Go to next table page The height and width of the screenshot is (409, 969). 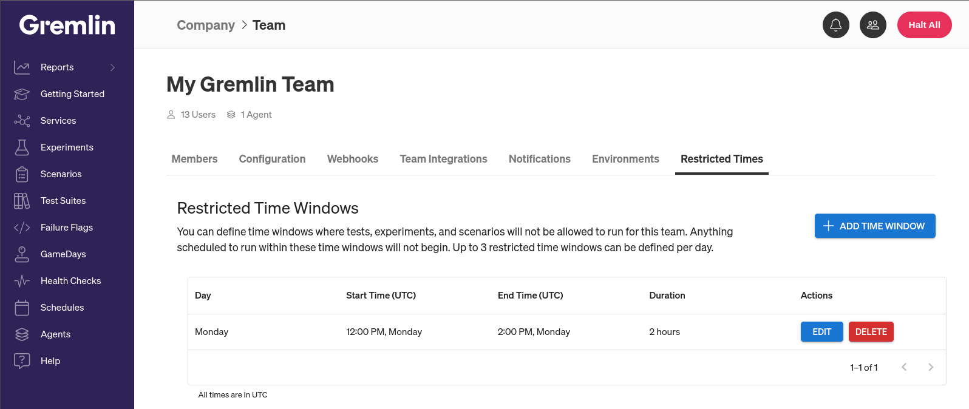tap(931, 367)
